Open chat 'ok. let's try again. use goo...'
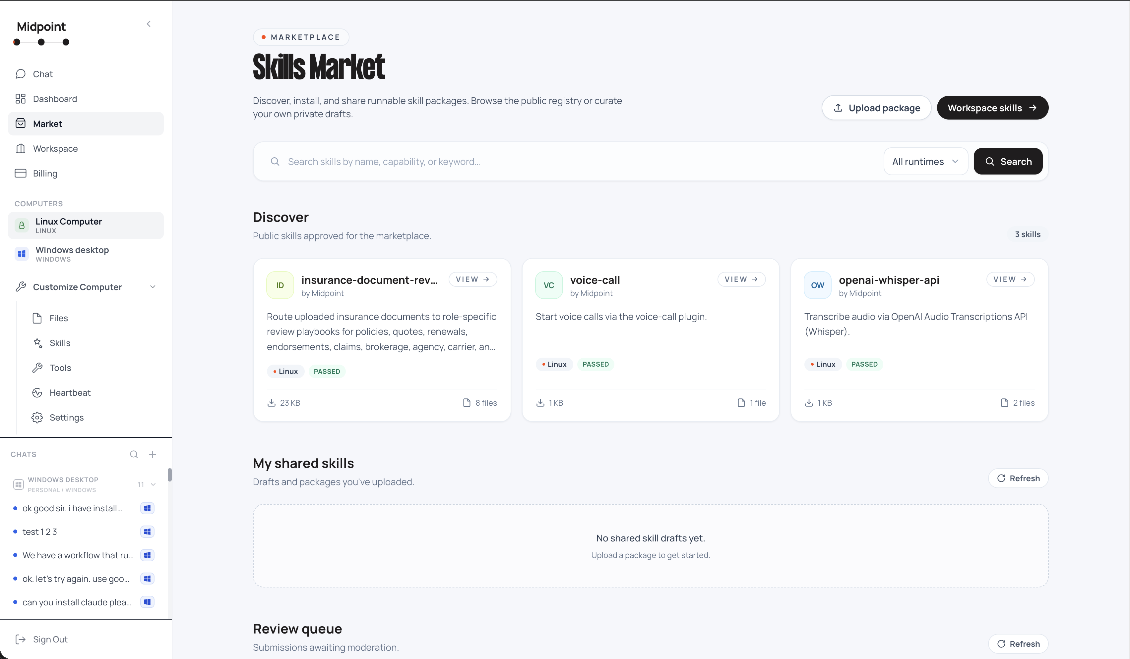1130x659 pixels. click(x=76, y=579)
